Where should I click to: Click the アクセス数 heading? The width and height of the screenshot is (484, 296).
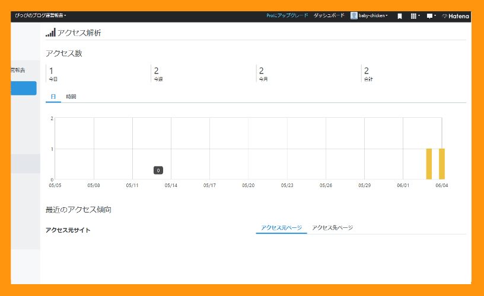[x=64, y=53]
